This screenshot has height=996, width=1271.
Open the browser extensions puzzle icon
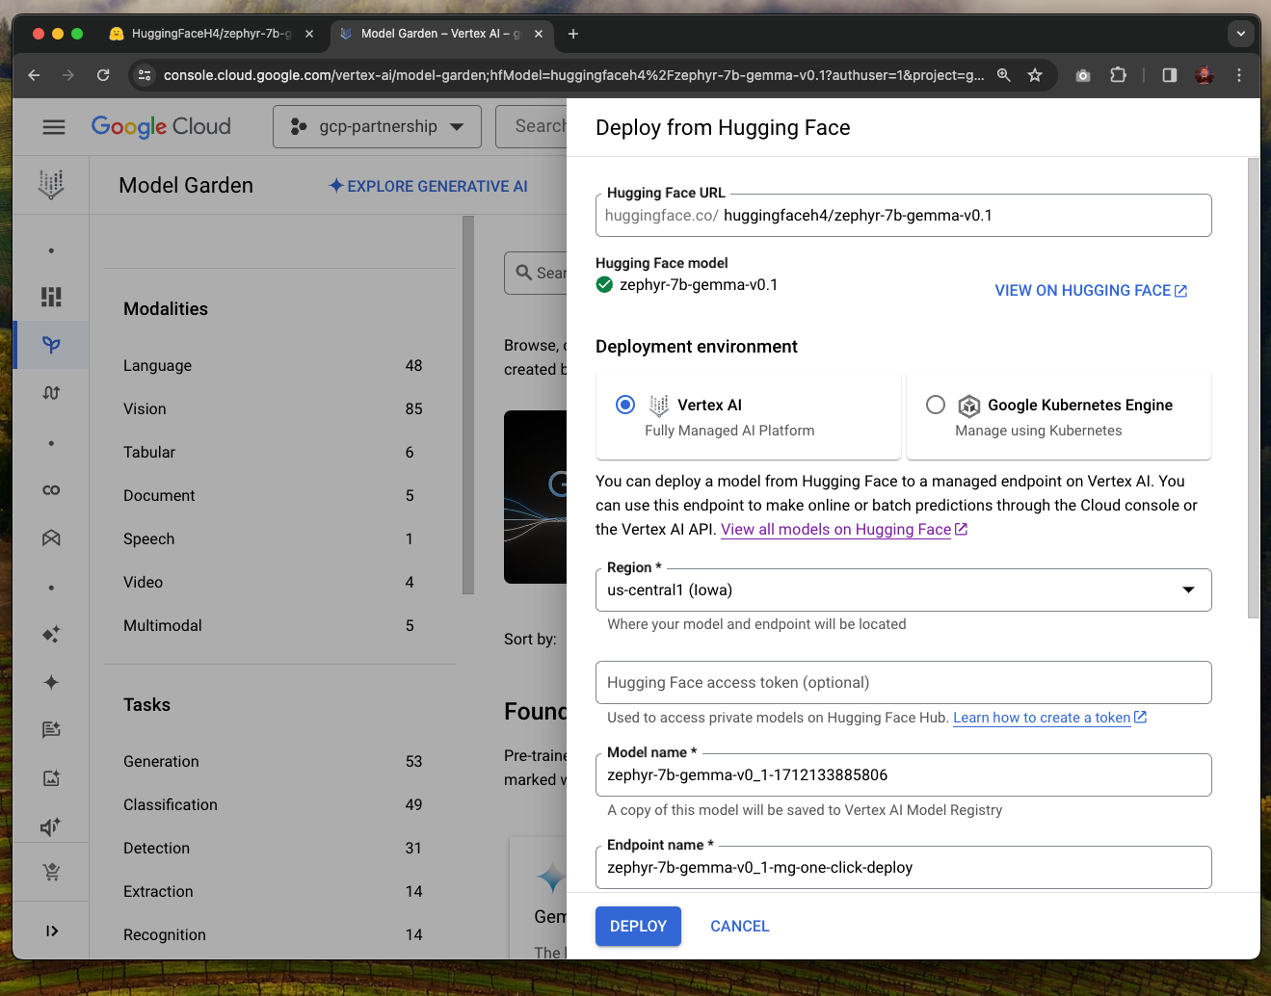point(1118,75)
